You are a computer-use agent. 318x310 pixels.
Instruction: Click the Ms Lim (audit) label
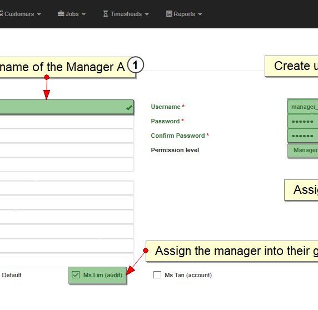click(x=103, y=275)
